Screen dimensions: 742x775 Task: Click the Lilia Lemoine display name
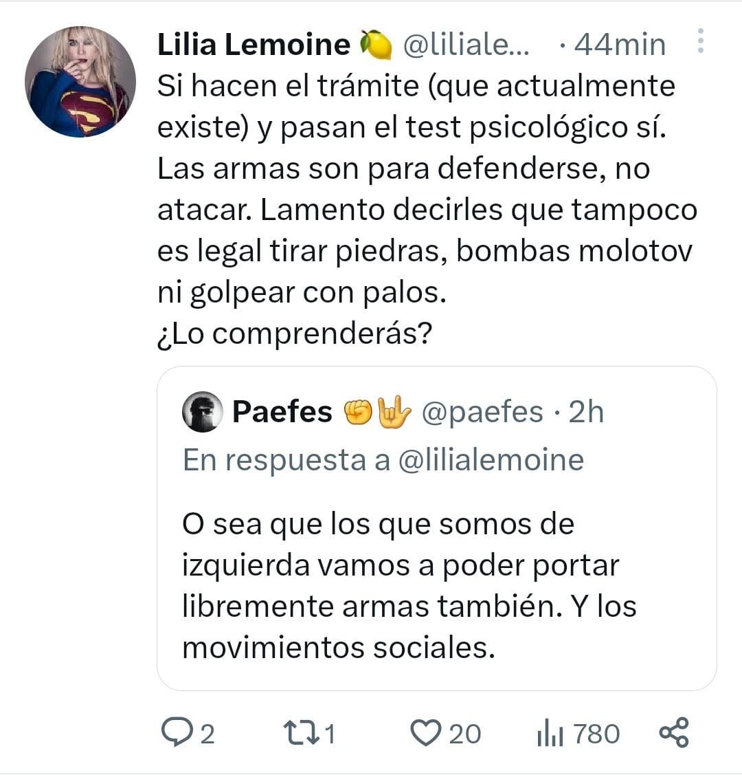(254, 45)
